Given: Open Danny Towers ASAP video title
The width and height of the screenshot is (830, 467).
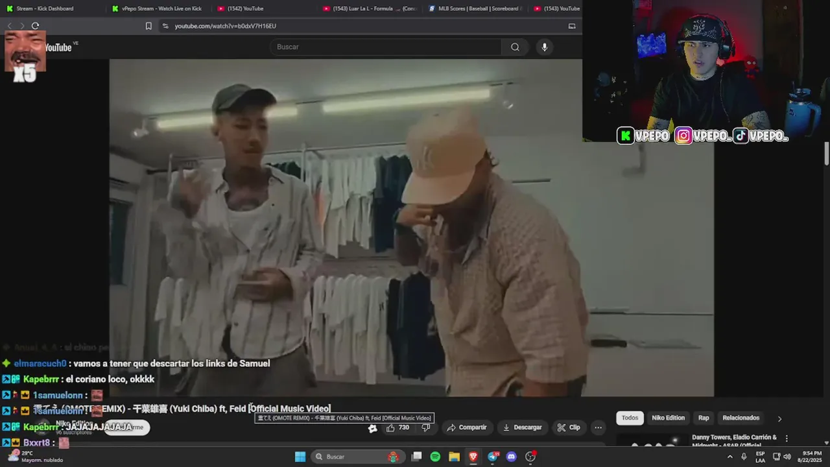Looking at the screenshot, I should pos(734,441).
